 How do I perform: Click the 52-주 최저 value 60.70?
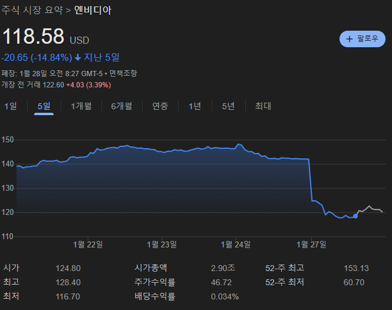[354, 282]
